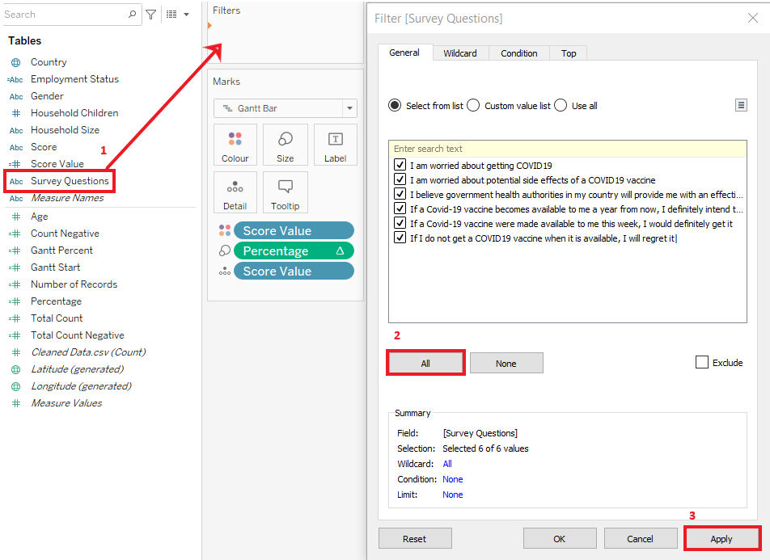This screenshot has width=770, height=560.
Task: Click the Colour marks card button
Action: pyautogui.click(x=235, y=145)
